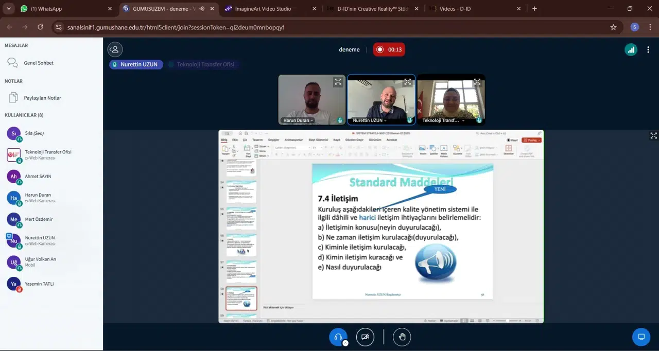659x351 pixels.
Task: Click the blue presentation button bottom right
Action: pos(641,337)
